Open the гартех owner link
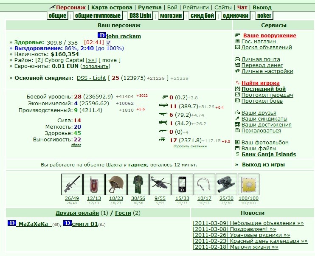This screenshot has height=256, width=315. (138, 165)
